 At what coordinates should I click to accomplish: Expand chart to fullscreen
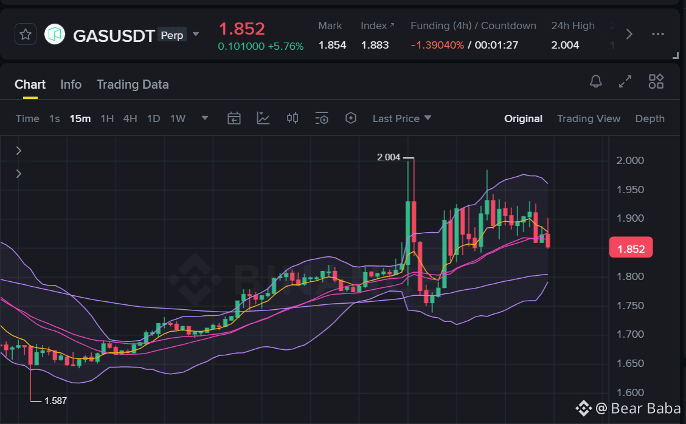(625, 81)
